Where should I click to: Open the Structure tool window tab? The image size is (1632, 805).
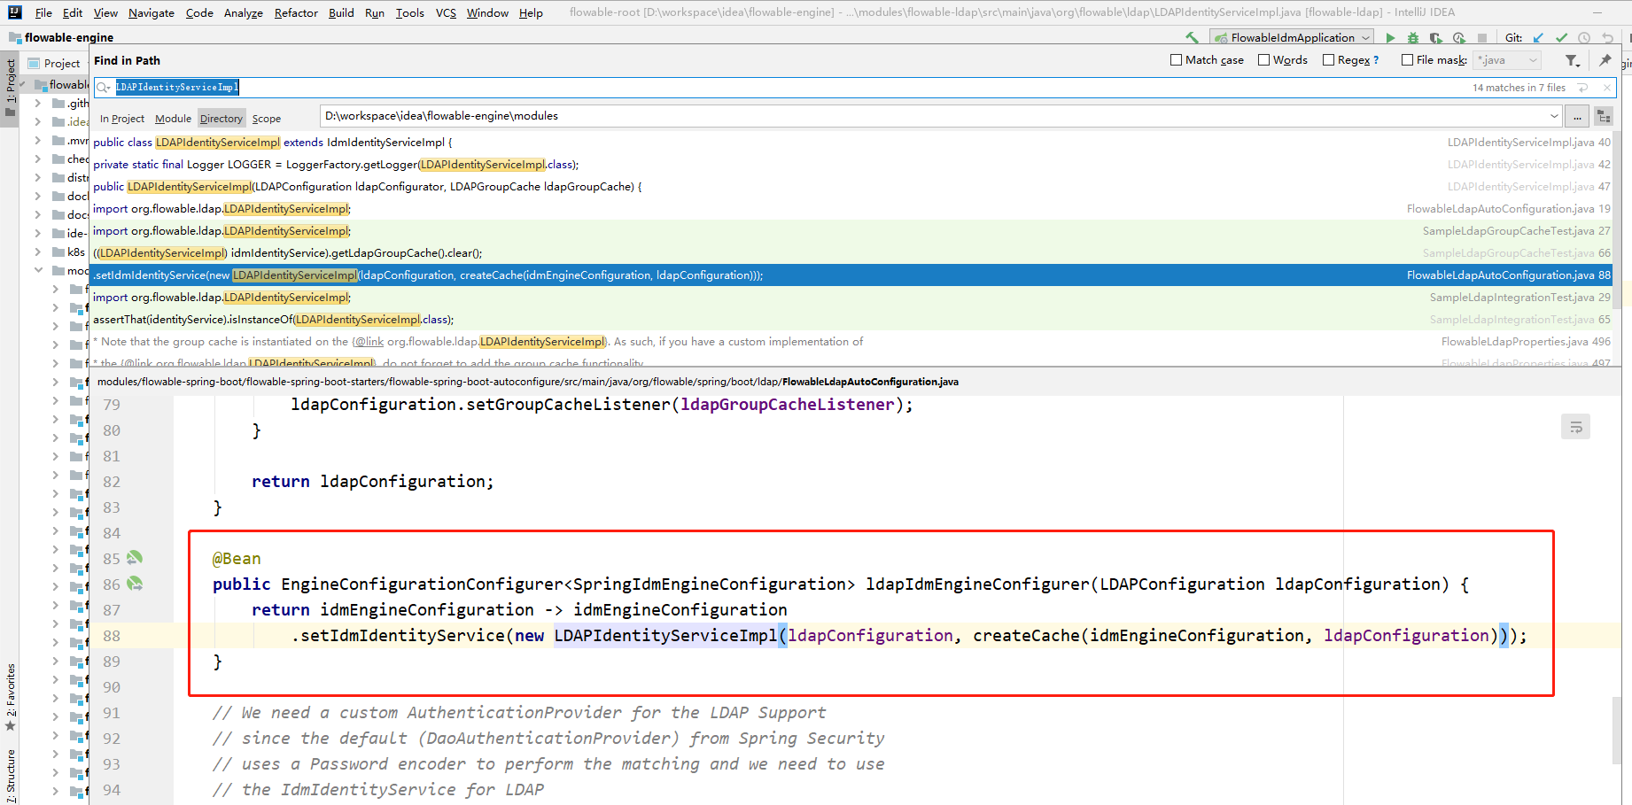10,776
